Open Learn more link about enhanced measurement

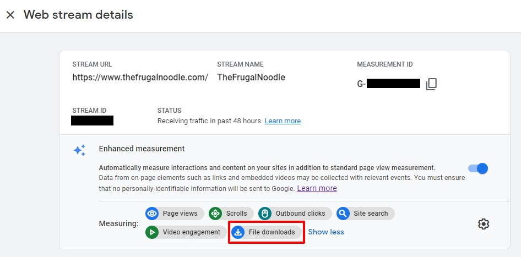click(x=317, y=189)
